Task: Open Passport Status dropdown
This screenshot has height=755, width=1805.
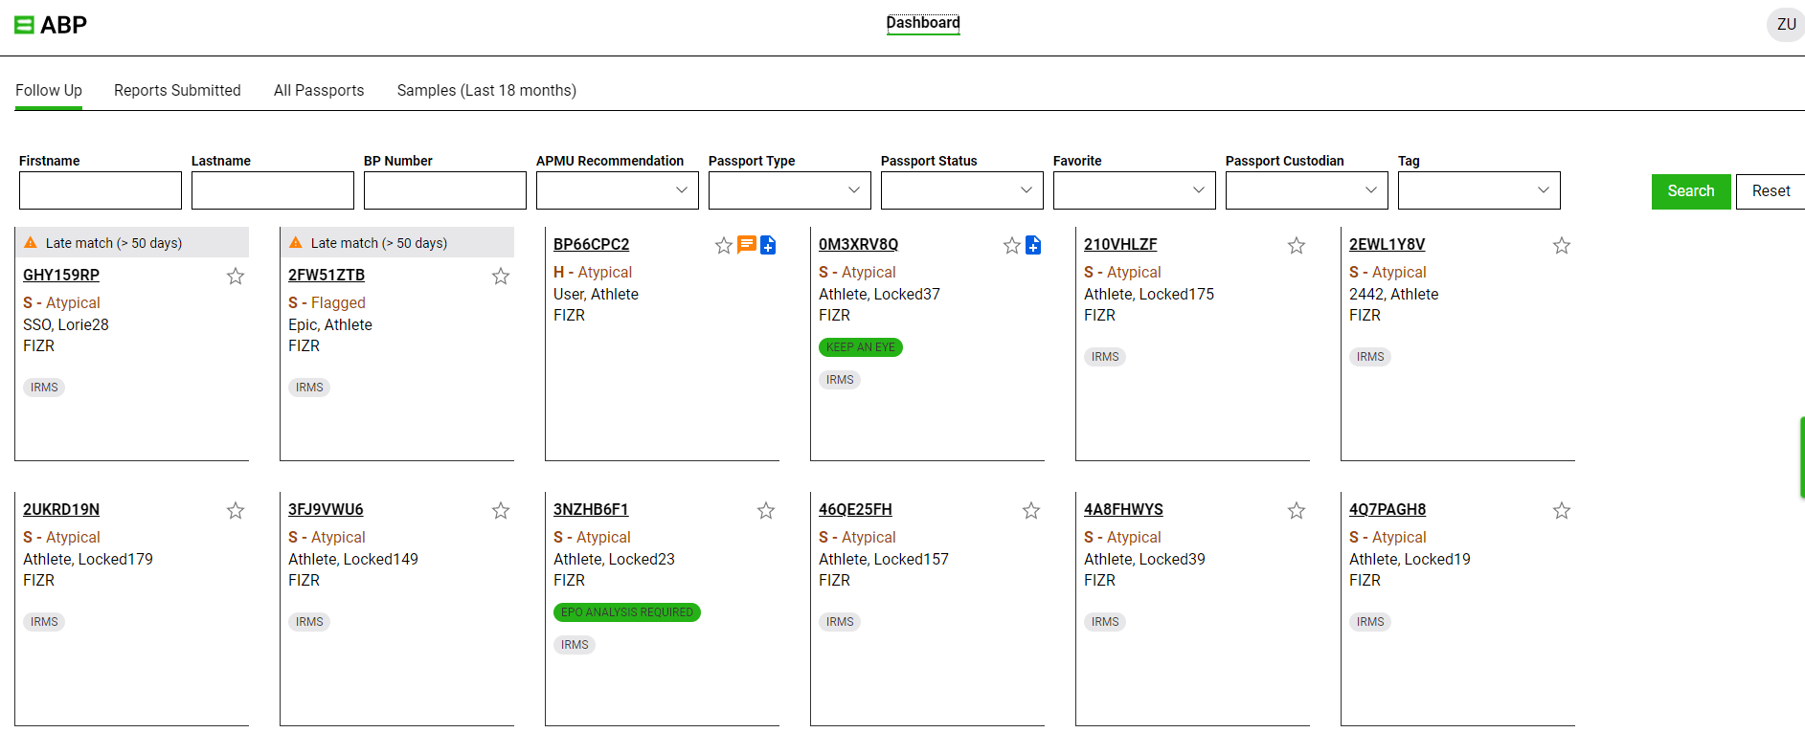Action: click(962, 190)
